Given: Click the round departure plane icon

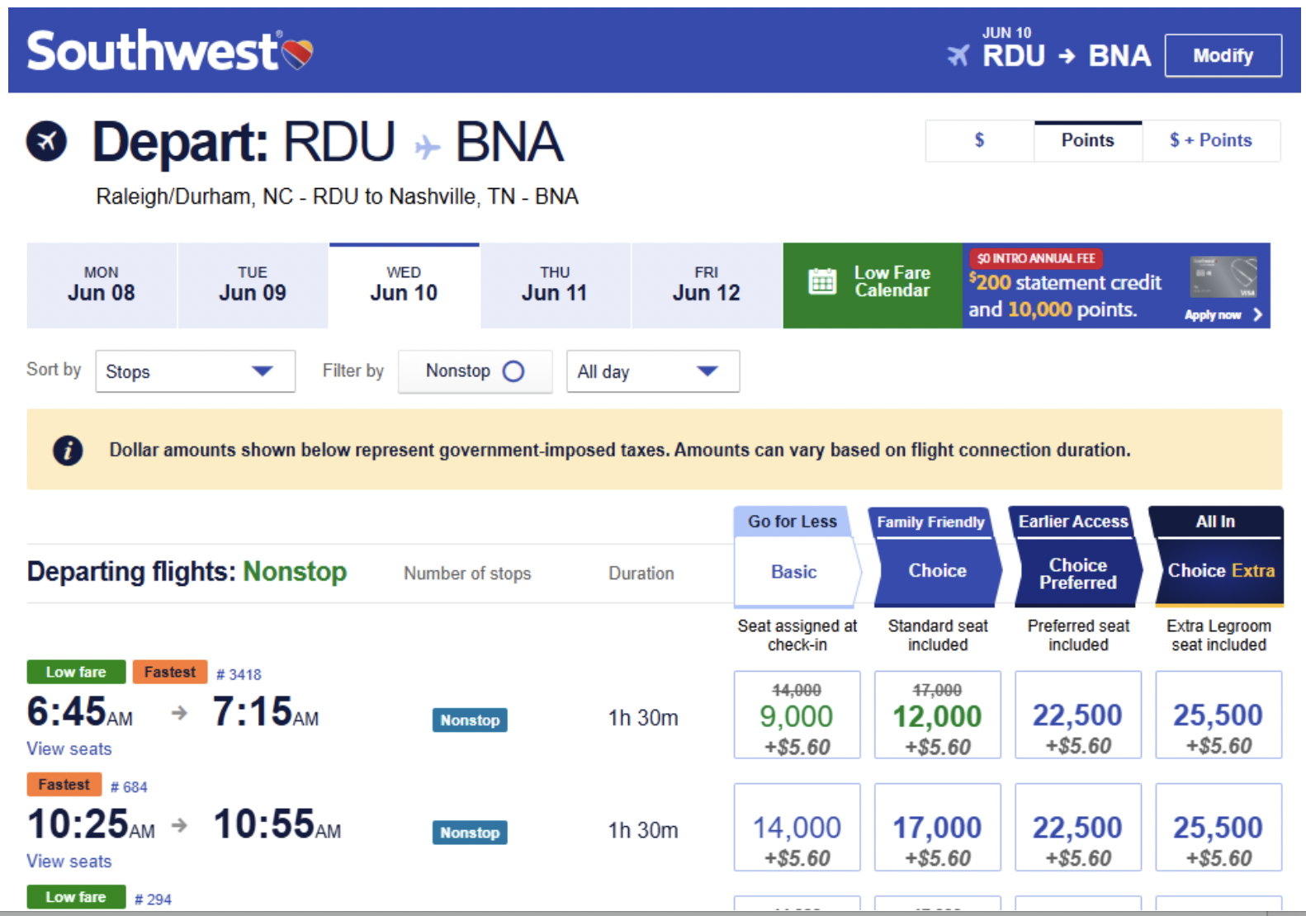Looking at the screenshot, I should [x=46, y=140].
